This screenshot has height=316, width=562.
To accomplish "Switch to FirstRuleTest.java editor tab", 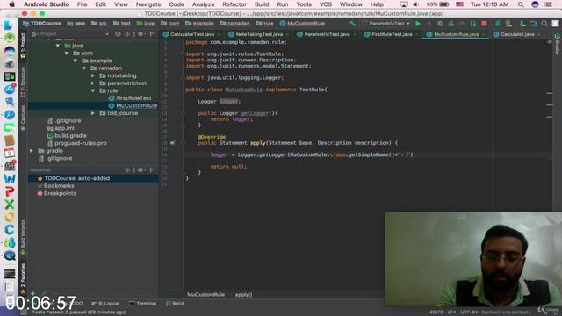I will click(392, 34).
